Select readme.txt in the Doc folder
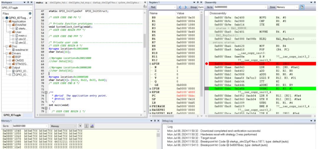Viewport: 318px width, 149px height. point(21,50)
